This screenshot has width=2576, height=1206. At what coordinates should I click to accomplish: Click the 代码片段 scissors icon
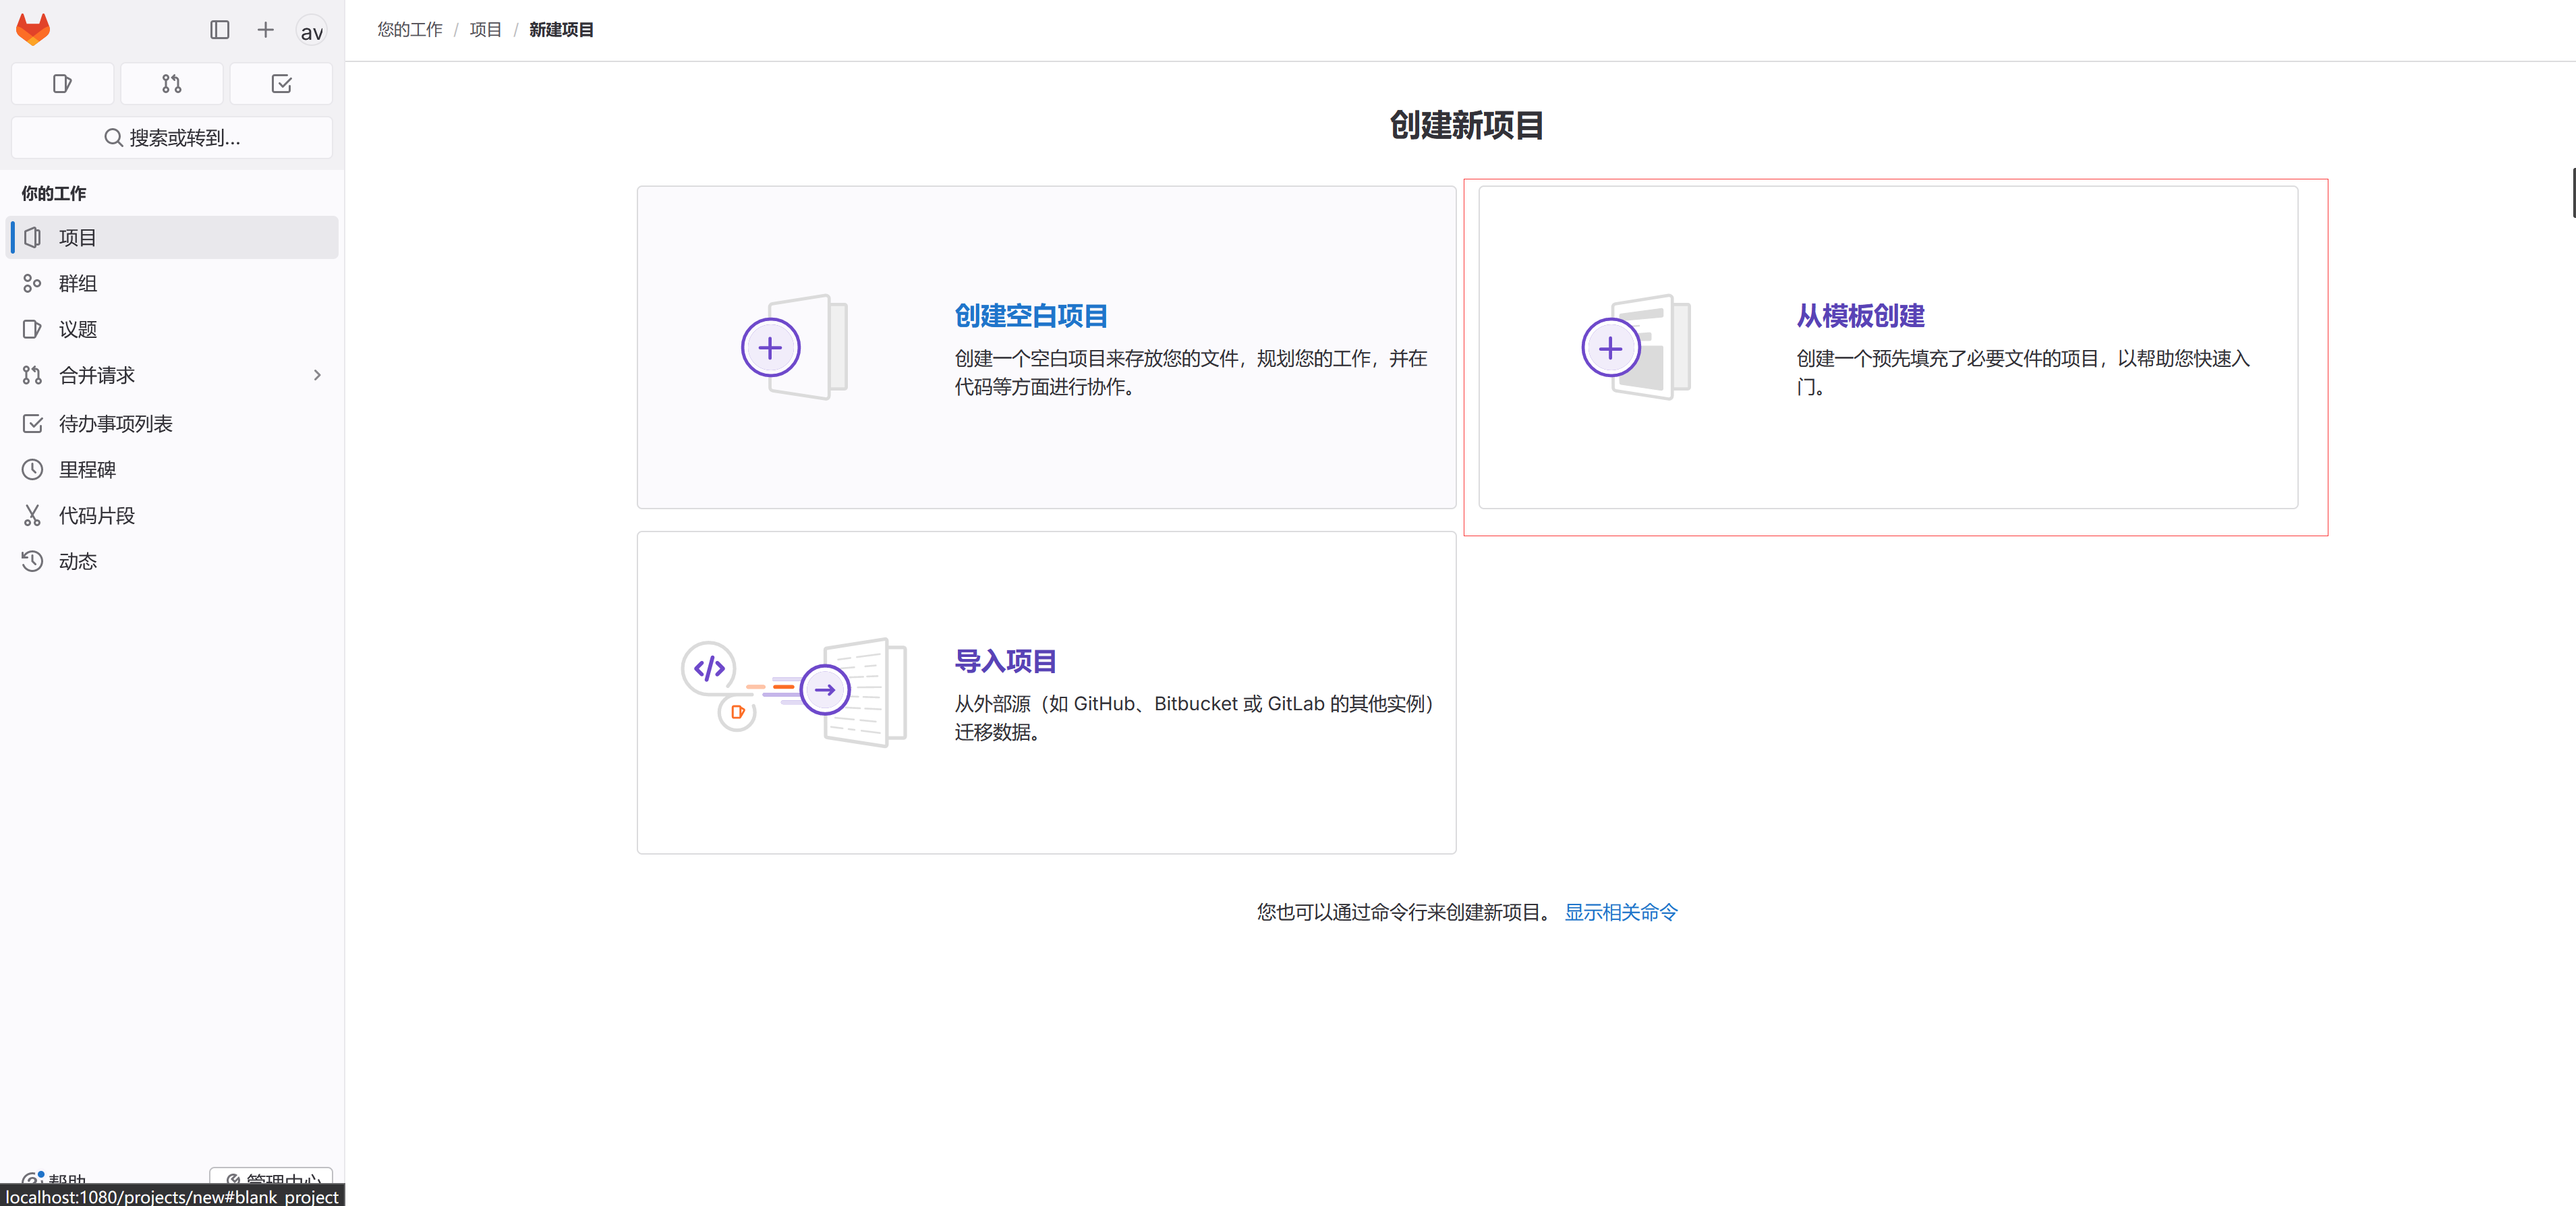point(33,516)
